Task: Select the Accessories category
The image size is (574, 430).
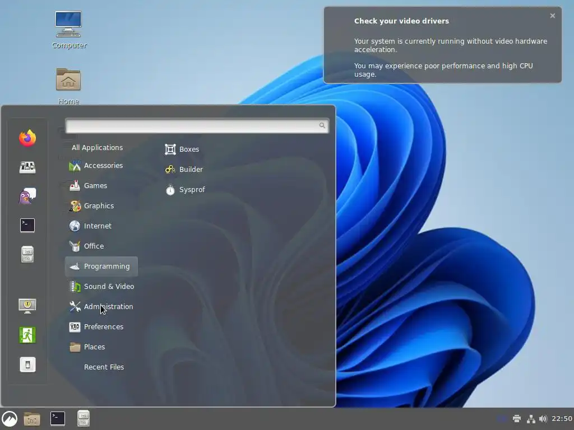Action: tap(101, 165)
